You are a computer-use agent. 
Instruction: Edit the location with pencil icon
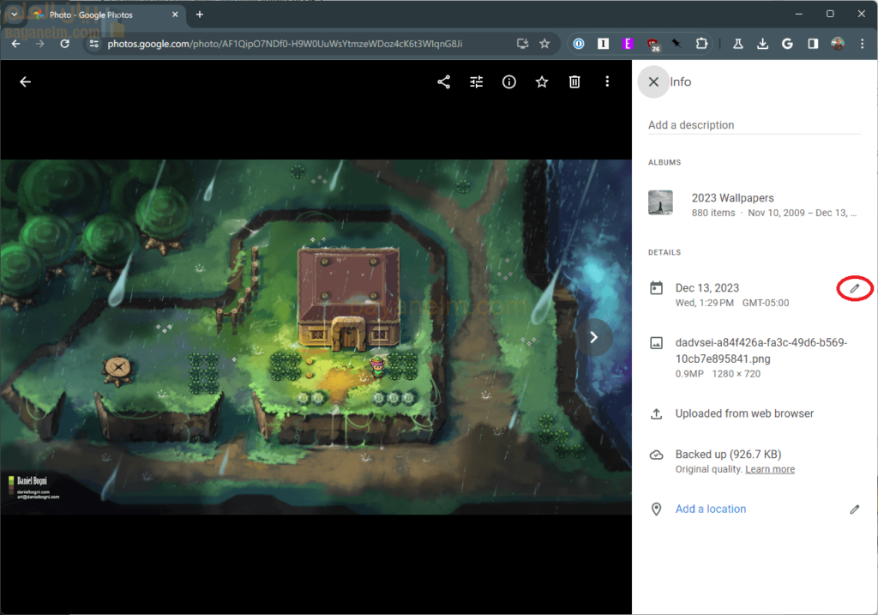tap(854, 509)
